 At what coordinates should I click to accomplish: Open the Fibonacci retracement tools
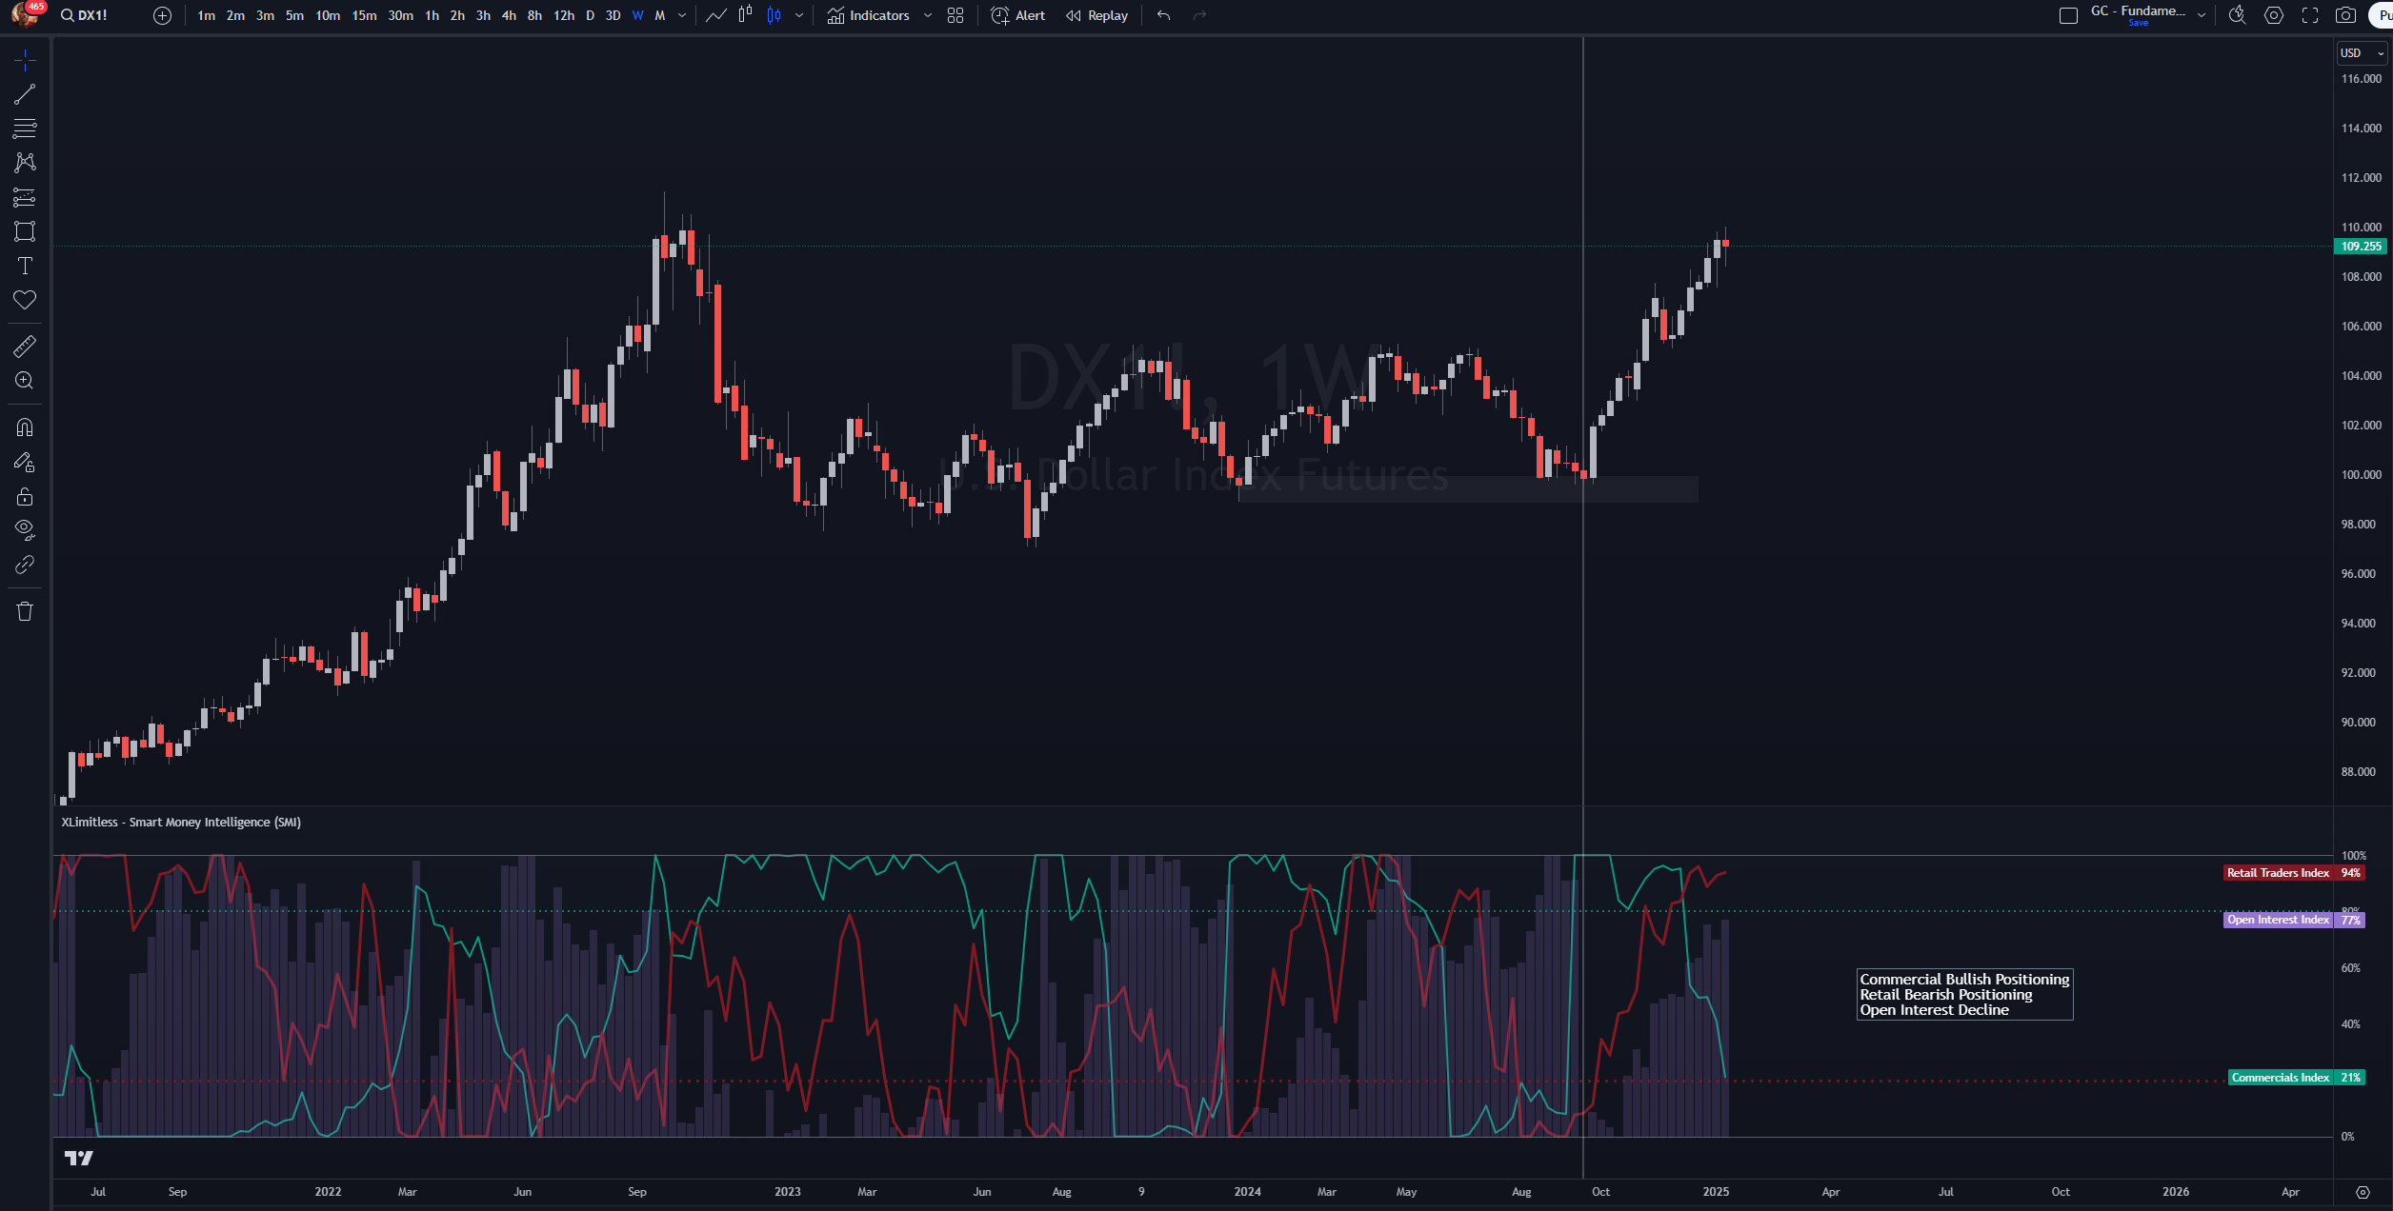click(25, 129)
